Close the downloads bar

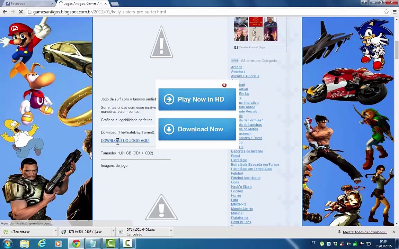click(393, 232)
